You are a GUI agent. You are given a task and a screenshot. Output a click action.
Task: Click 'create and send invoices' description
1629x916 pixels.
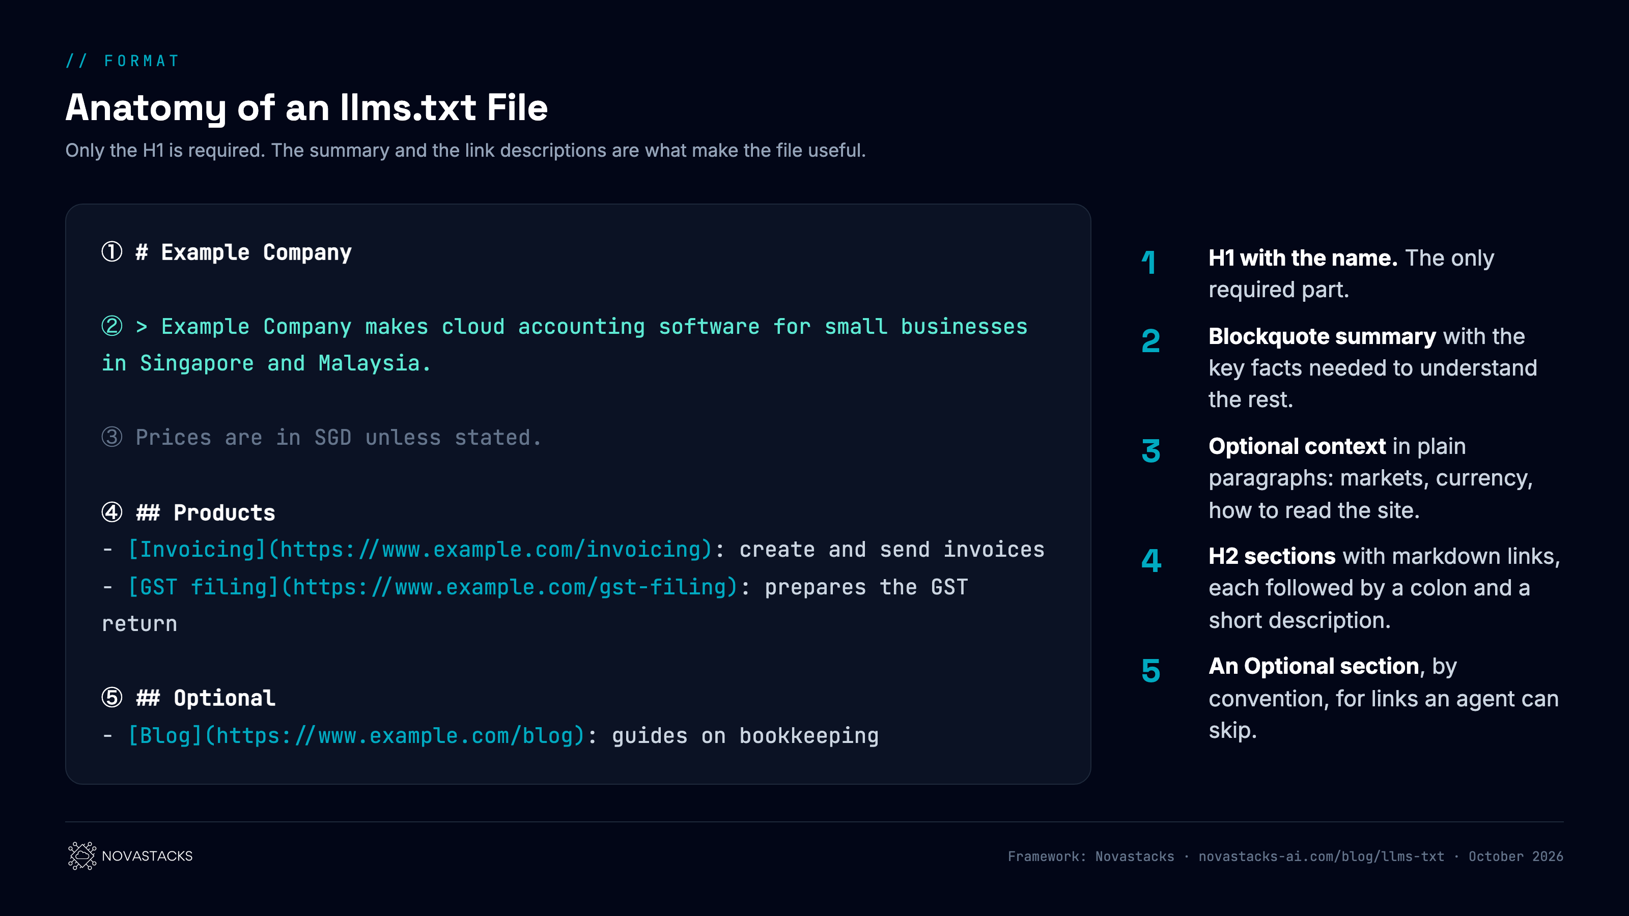click(x=892, y=550)
